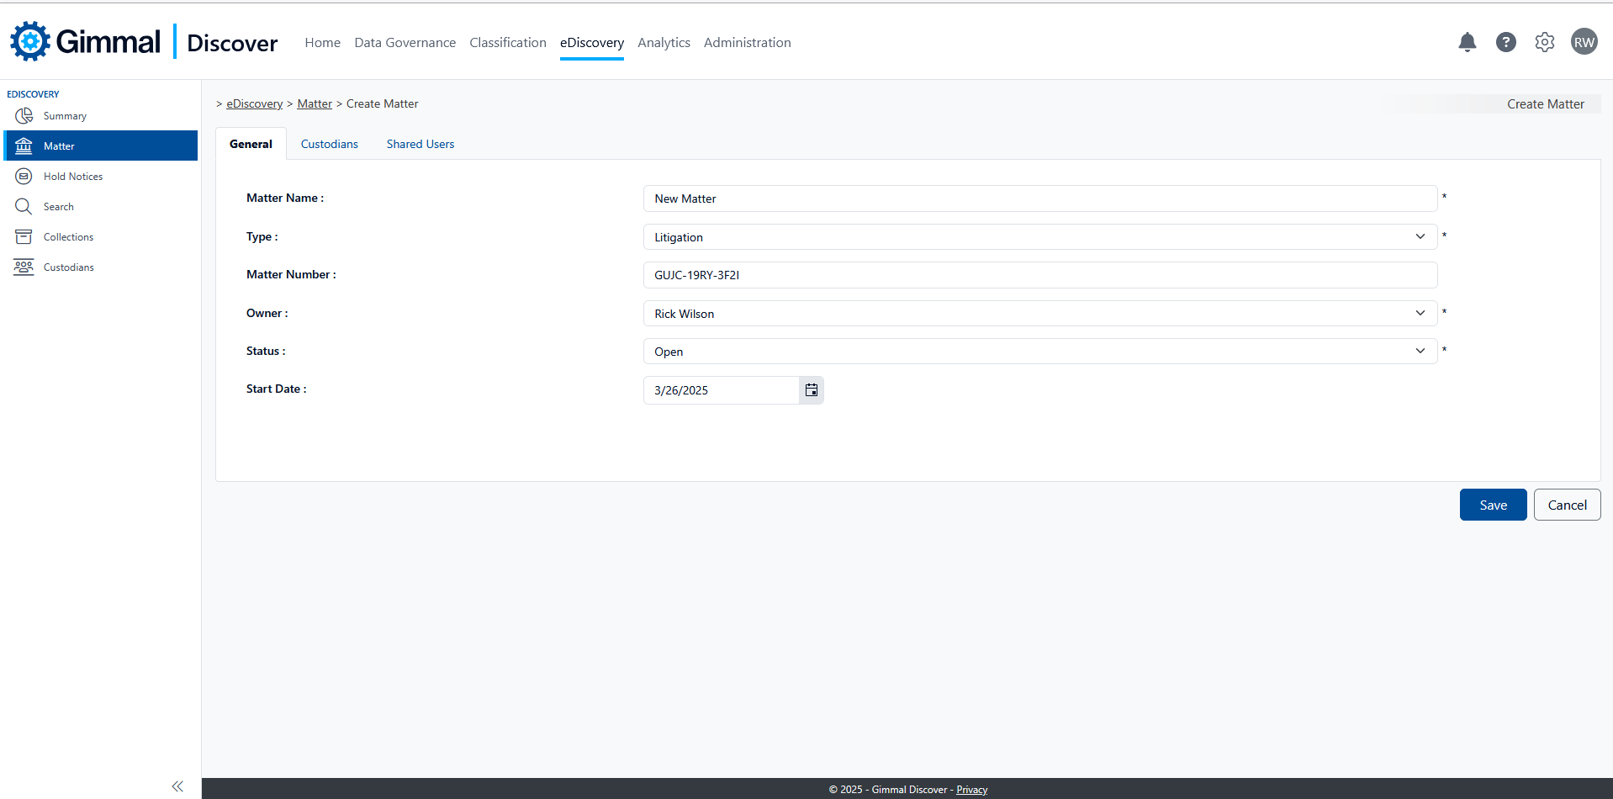The height and width of the screenshot is (799, 1613).
Task: Click into the Matter Name field
Action: tap(1039, 198)
